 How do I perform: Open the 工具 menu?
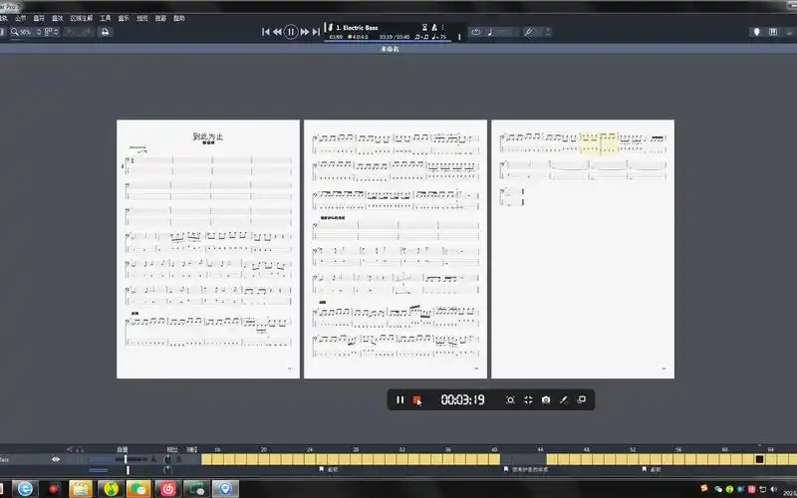coord(105,18)
